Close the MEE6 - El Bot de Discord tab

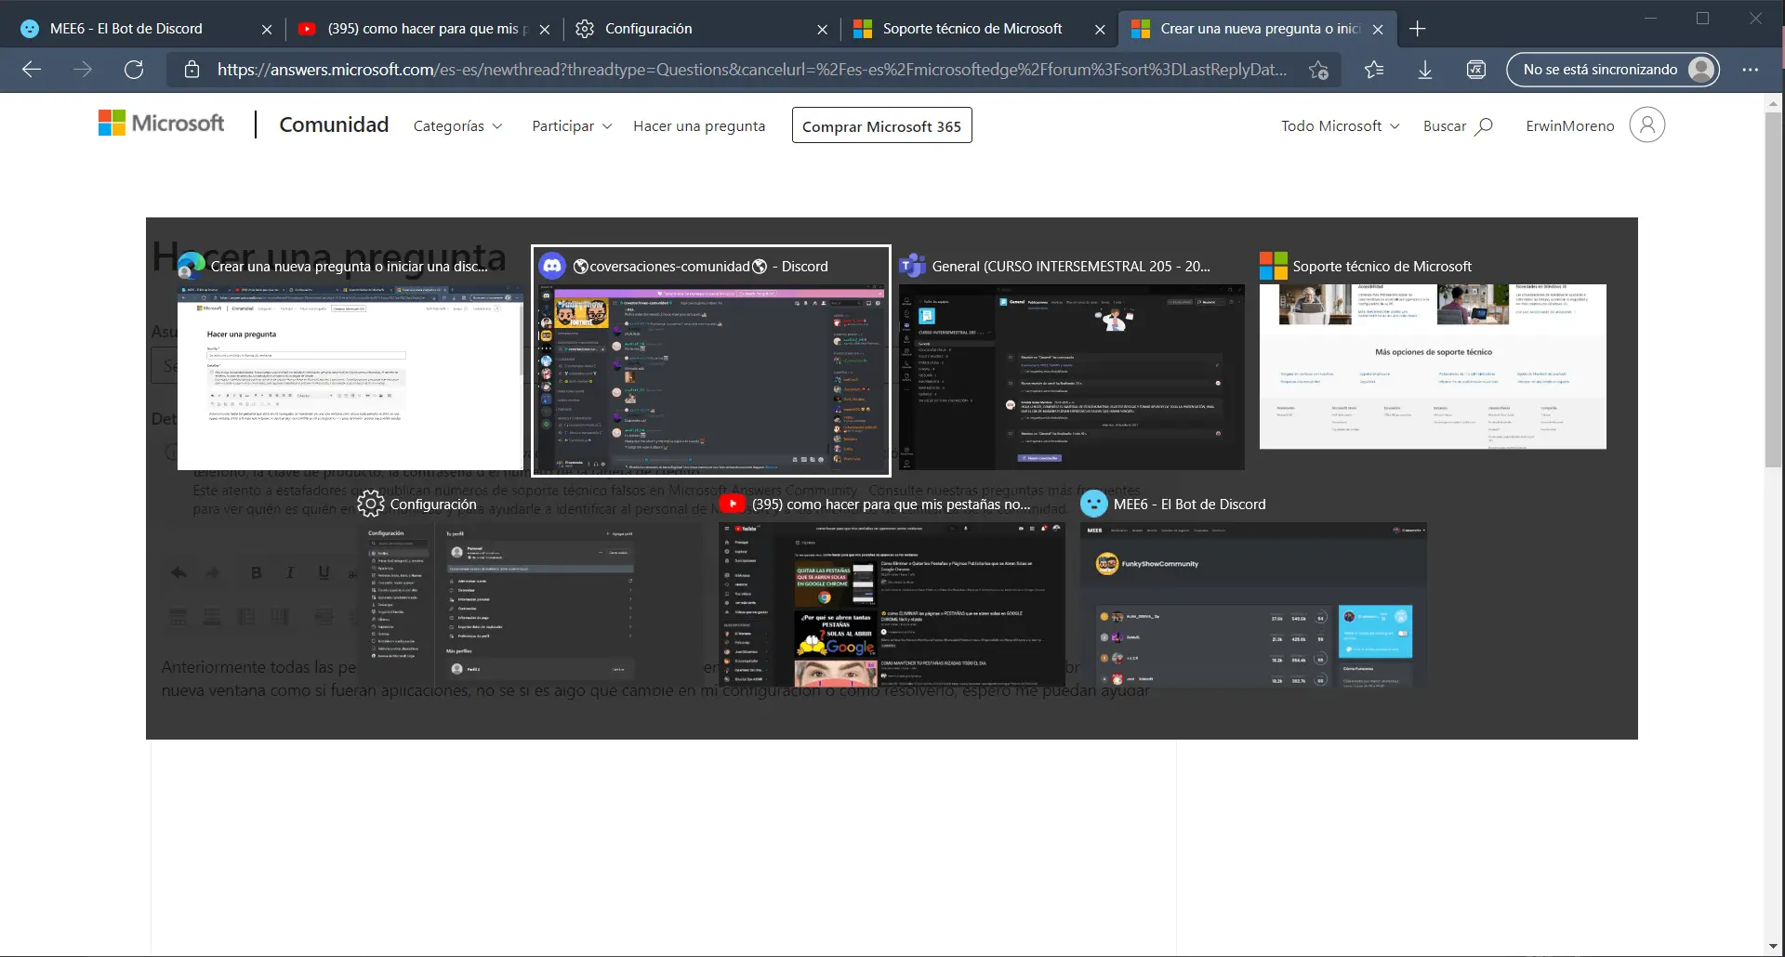tap(267, 30)
